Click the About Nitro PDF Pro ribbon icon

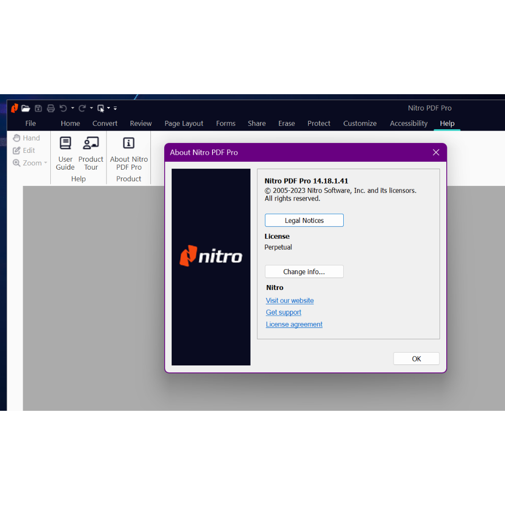(129, 153)
